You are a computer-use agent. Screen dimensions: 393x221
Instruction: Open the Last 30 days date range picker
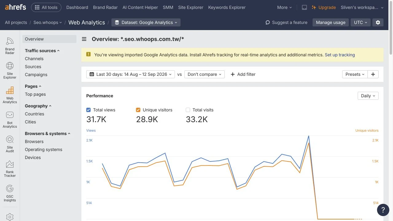pos(130,74)
